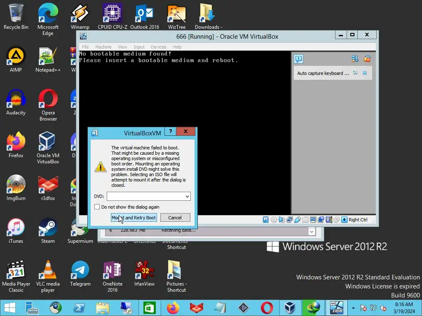The image size is (422, 316).
Task: Click the network adapters indicator icon
Action: point(290,220)
